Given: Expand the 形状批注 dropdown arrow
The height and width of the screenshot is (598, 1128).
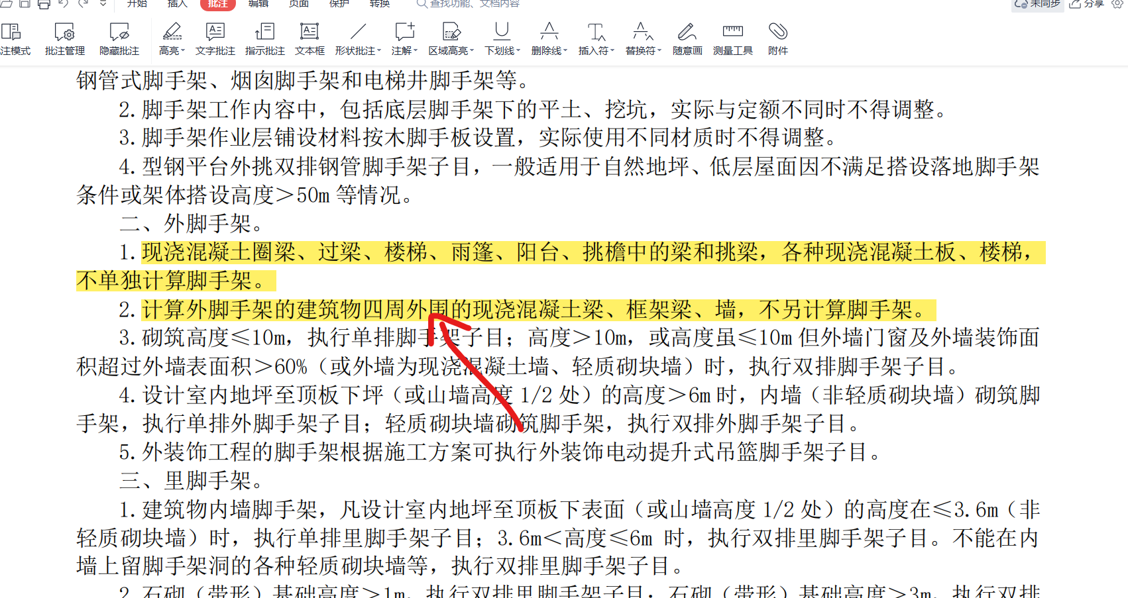Looking at the screenshot, I should [379, 51].
